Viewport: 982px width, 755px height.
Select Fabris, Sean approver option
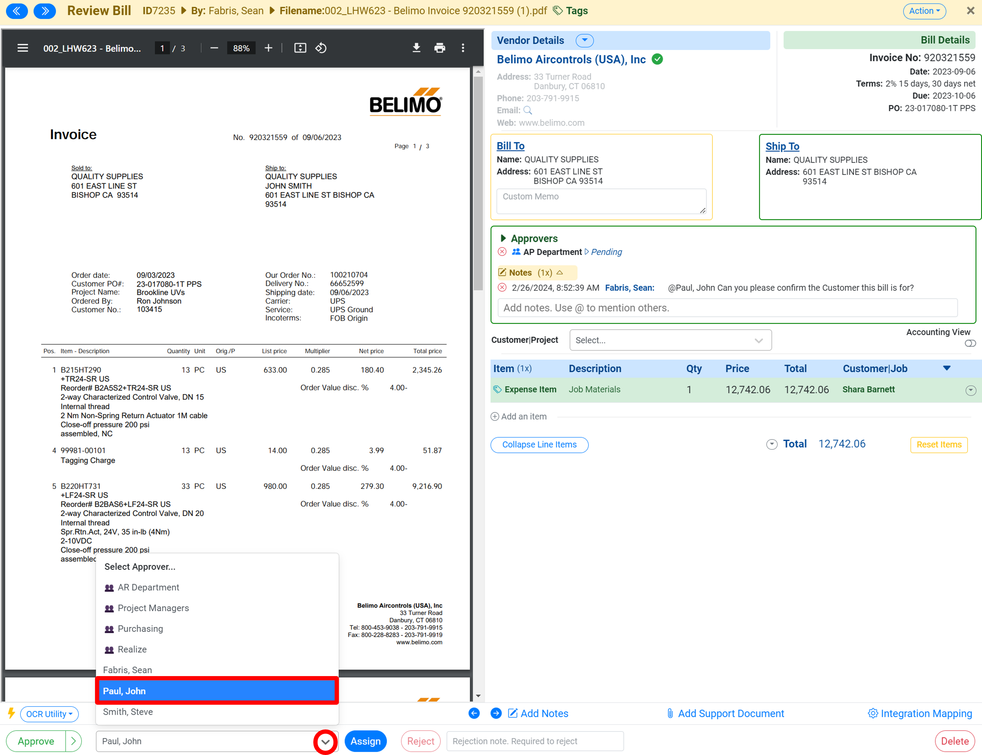217,670
